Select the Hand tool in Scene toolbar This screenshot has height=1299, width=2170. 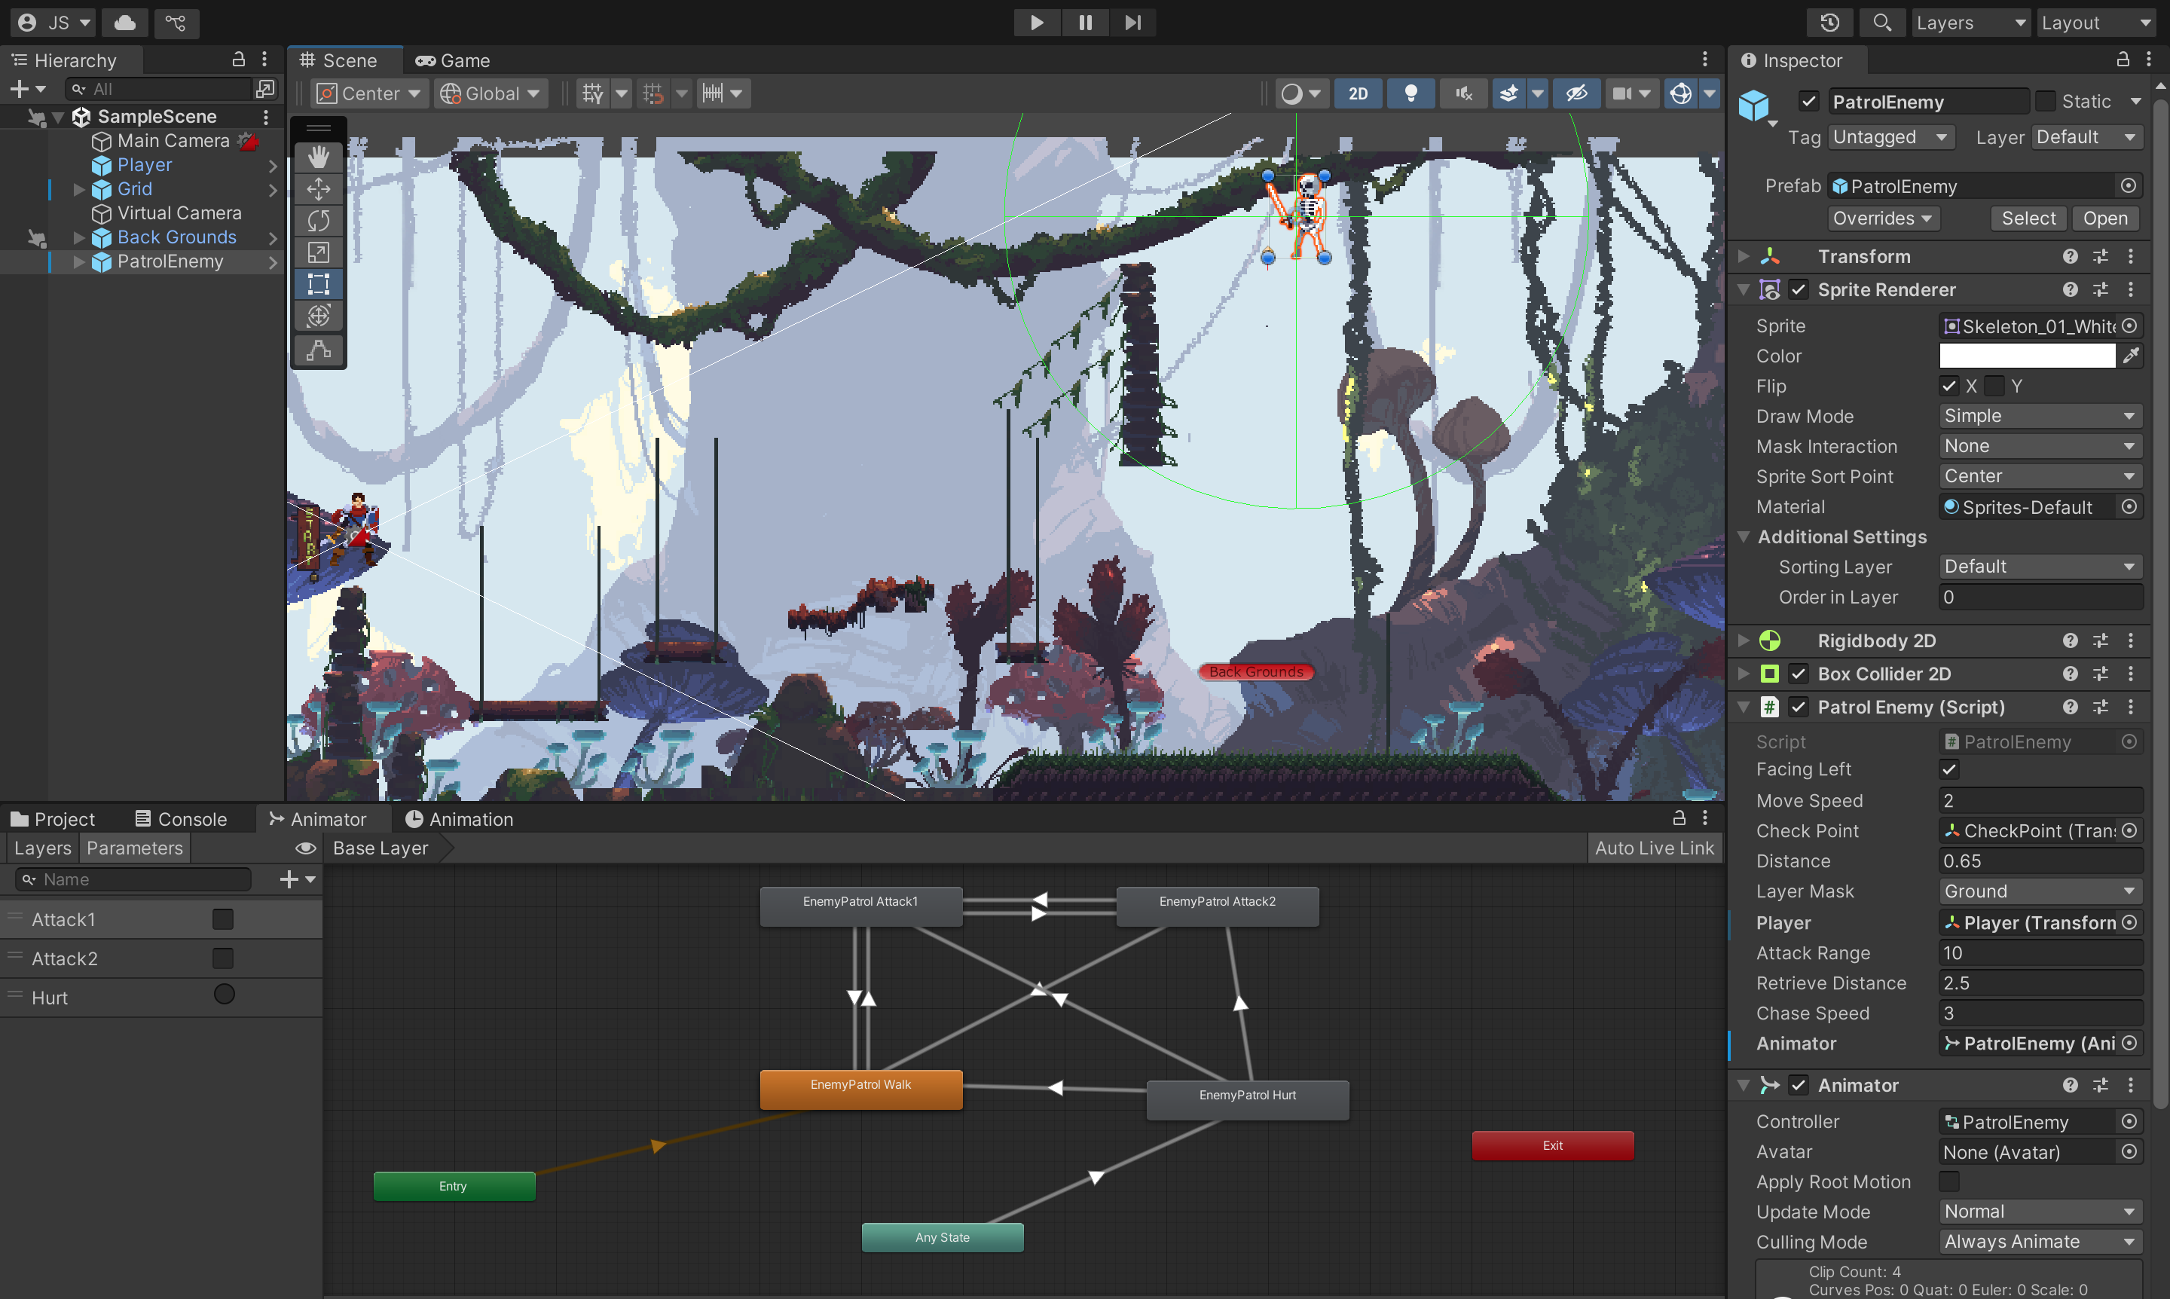pos(318,157)
